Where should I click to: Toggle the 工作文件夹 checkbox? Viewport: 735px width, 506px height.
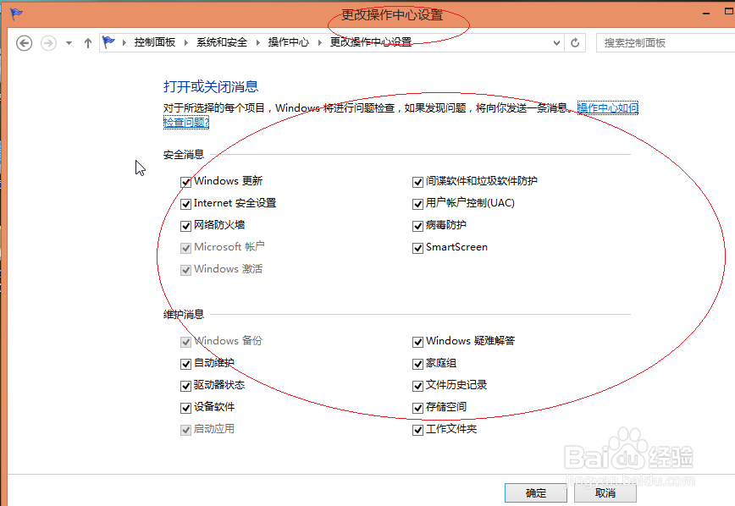point(417,430)
